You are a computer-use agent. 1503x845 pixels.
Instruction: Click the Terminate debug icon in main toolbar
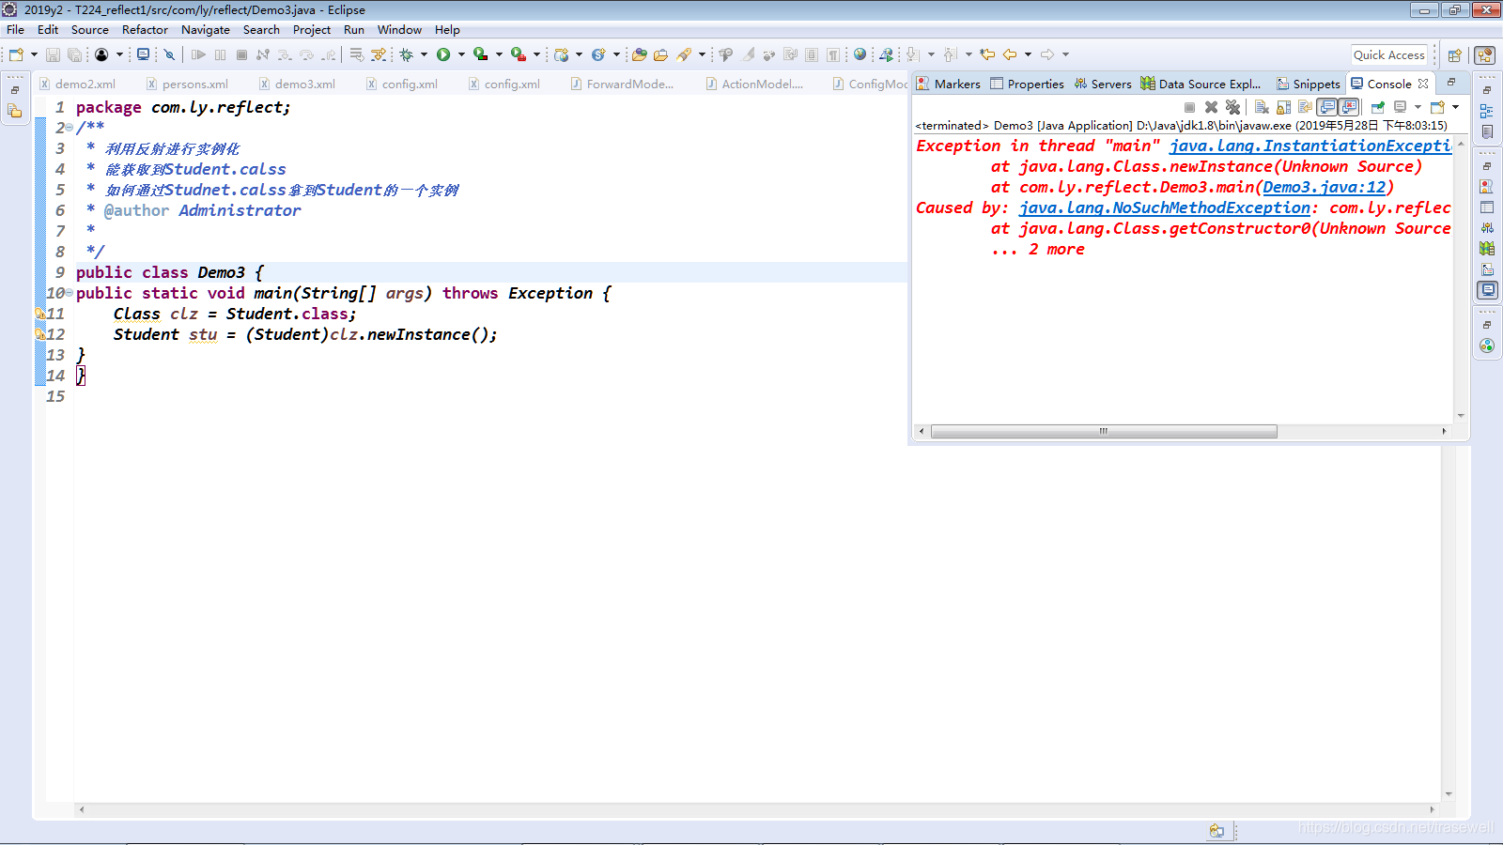pos(241,54)
